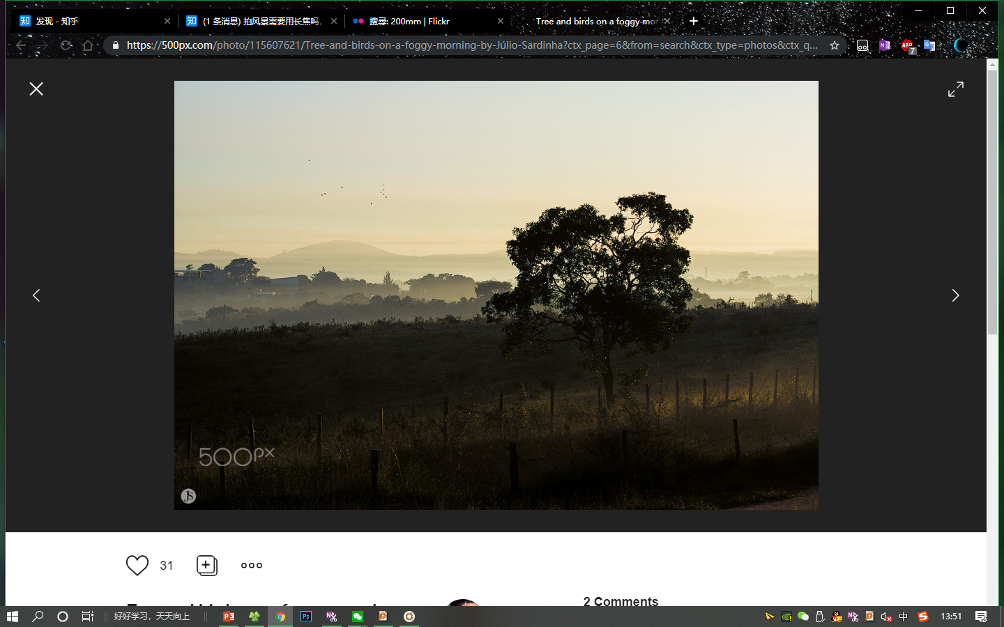
Task: Open PowerPoint from the taskbar
Action: click(228, 617)
